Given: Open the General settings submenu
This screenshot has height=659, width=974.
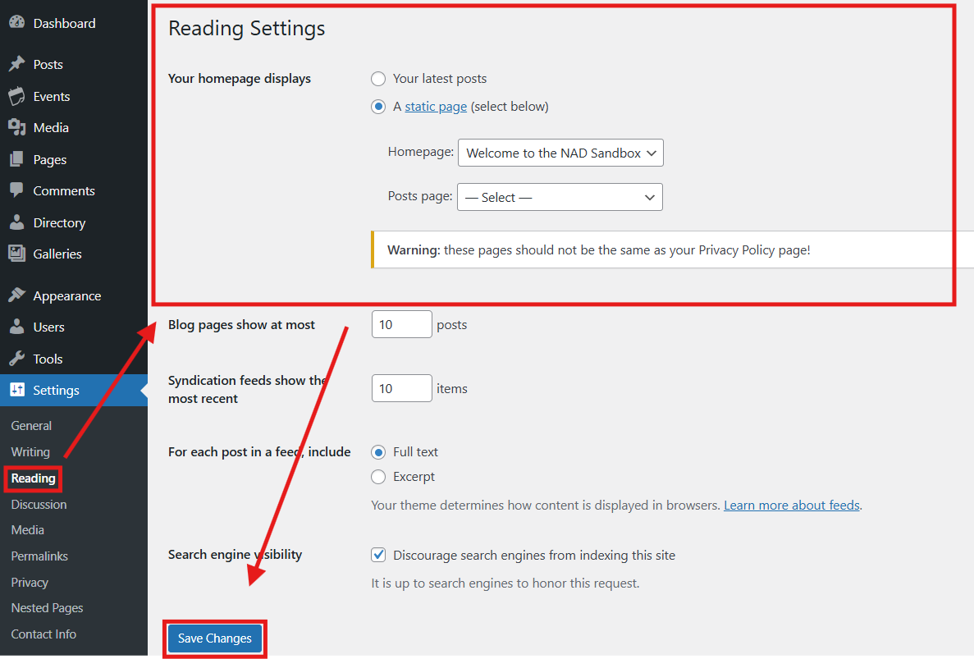Looking at the screenshot, I should coord(31,425).
